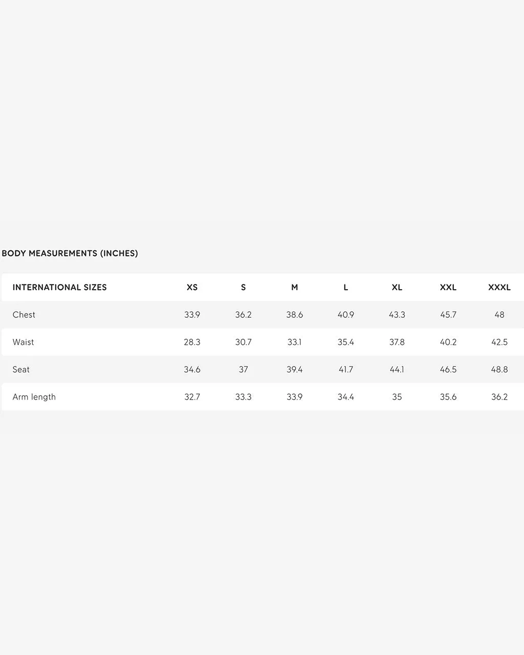
Task: Select chest value 48 for XXXL
Action: (x=499, y=315)
